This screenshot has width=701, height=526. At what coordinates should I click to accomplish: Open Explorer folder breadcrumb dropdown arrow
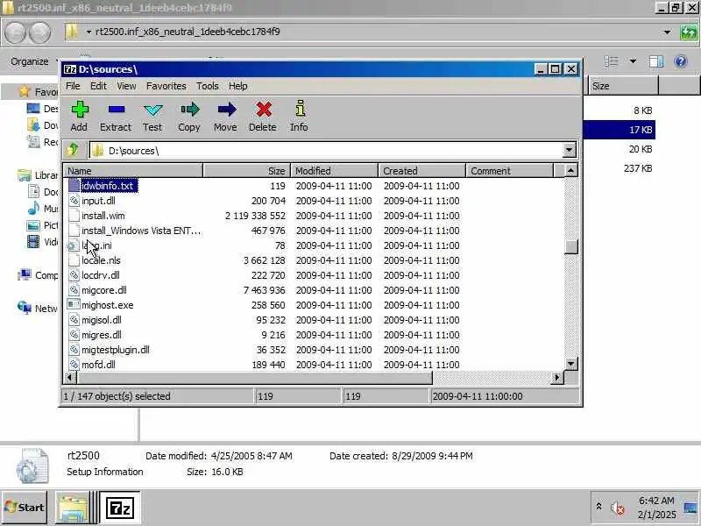click(89, 32)
